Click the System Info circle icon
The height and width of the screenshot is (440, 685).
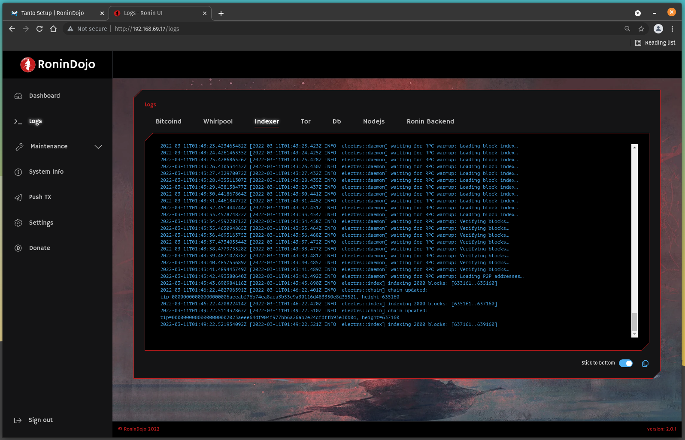(18, 172)
